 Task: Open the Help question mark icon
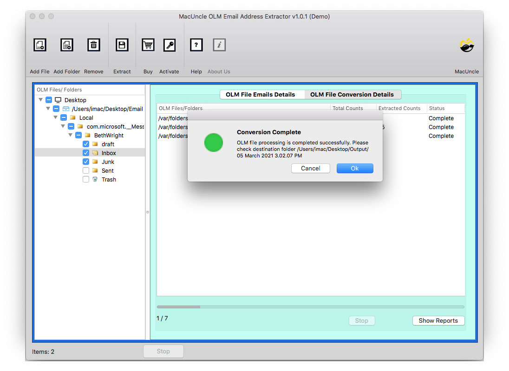tap(196, 45)
